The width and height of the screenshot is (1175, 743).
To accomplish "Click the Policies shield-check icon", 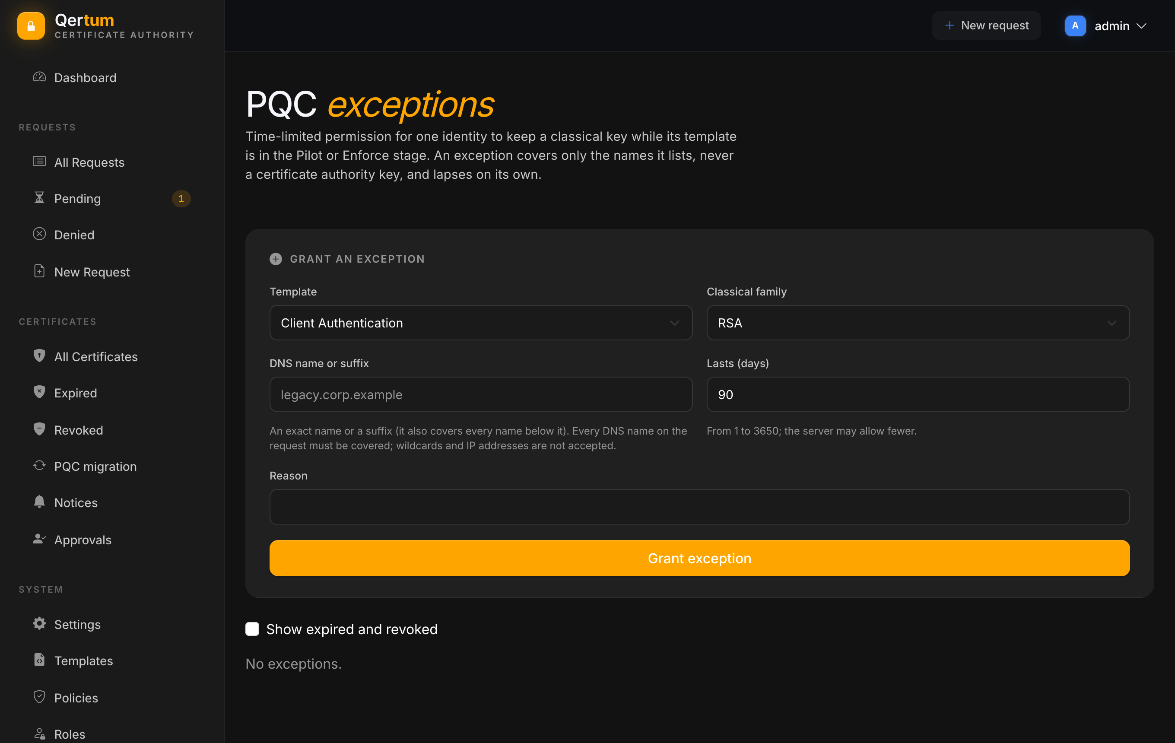I will (x=39, y=697).
